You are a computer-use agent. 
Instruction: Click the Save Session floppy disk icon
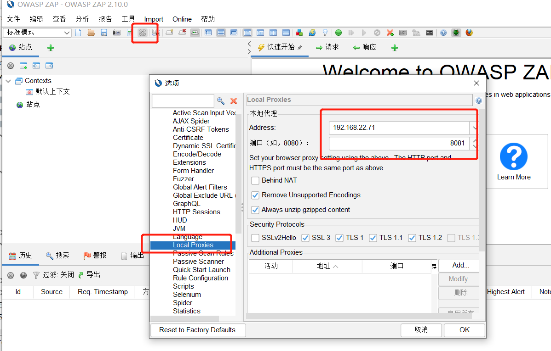click(103, 33)
